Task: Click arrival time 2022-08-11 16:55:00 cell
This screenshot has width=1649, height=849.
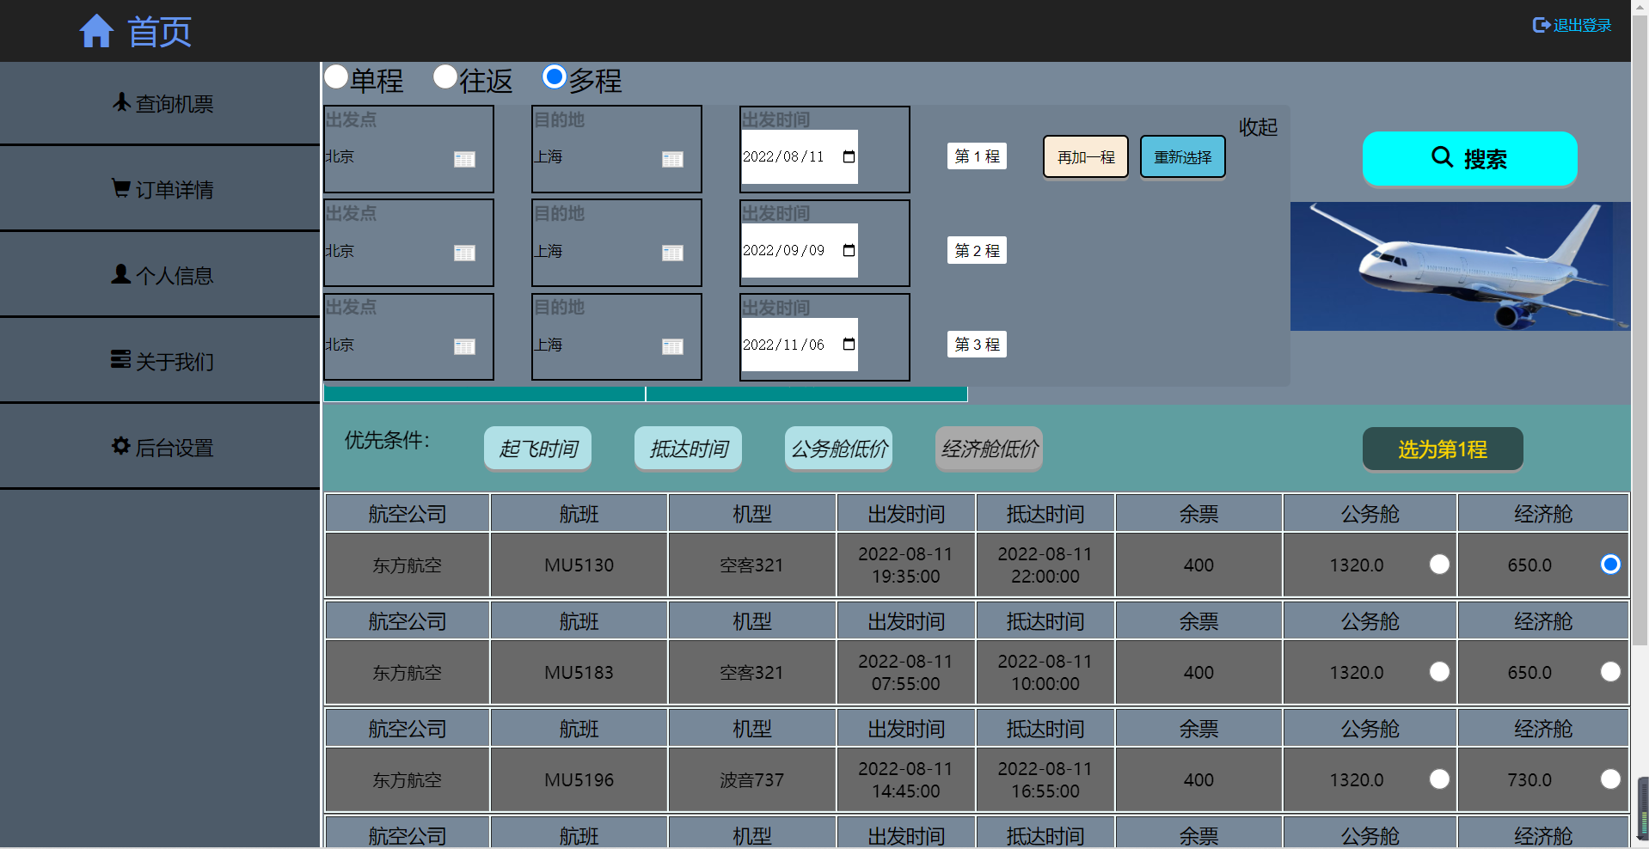Action: (1045, 779)
